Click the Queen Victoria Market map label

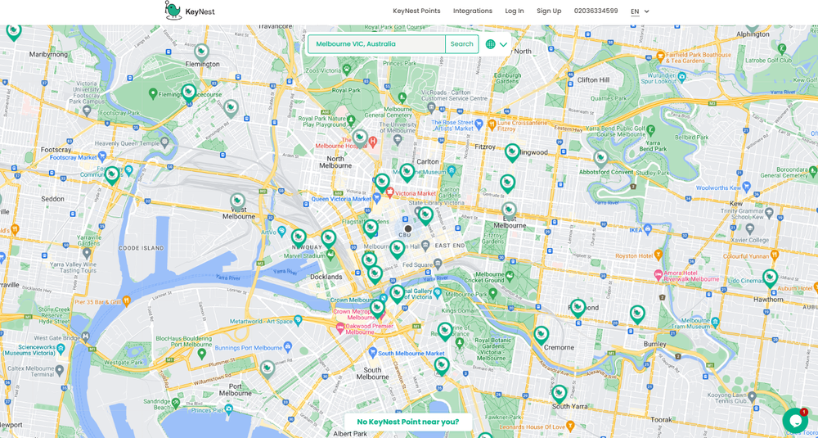(341, 199)
